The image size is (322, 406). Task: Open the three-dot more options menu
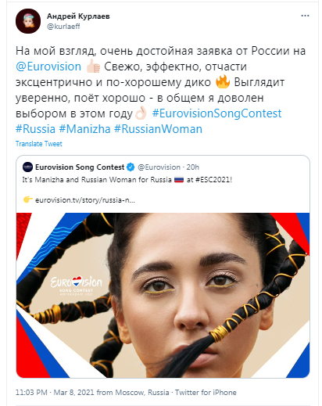coord(305,16)
